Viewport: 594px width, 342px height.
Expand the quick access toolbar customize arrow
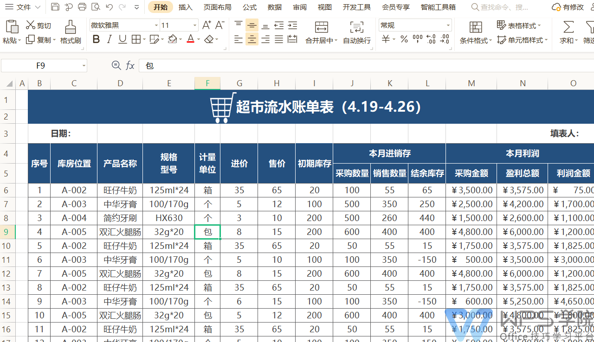click(x=136, y=7)
